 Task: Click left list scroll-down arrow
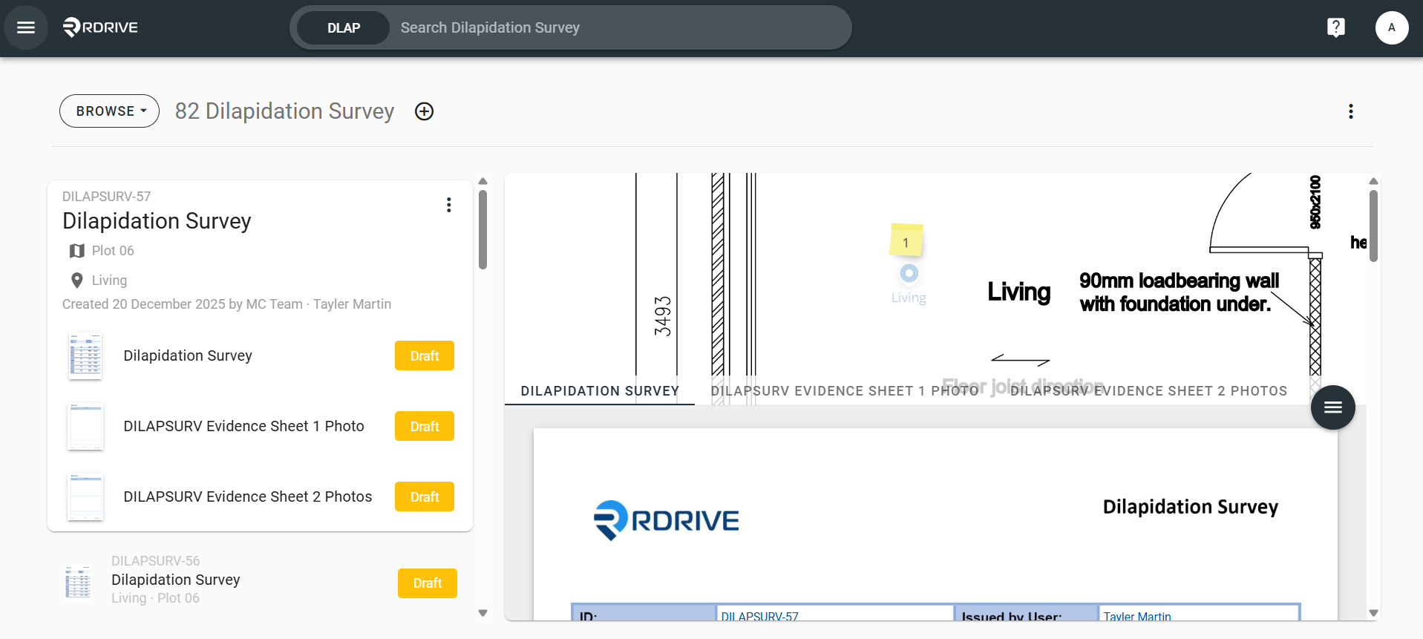(483, 613)
